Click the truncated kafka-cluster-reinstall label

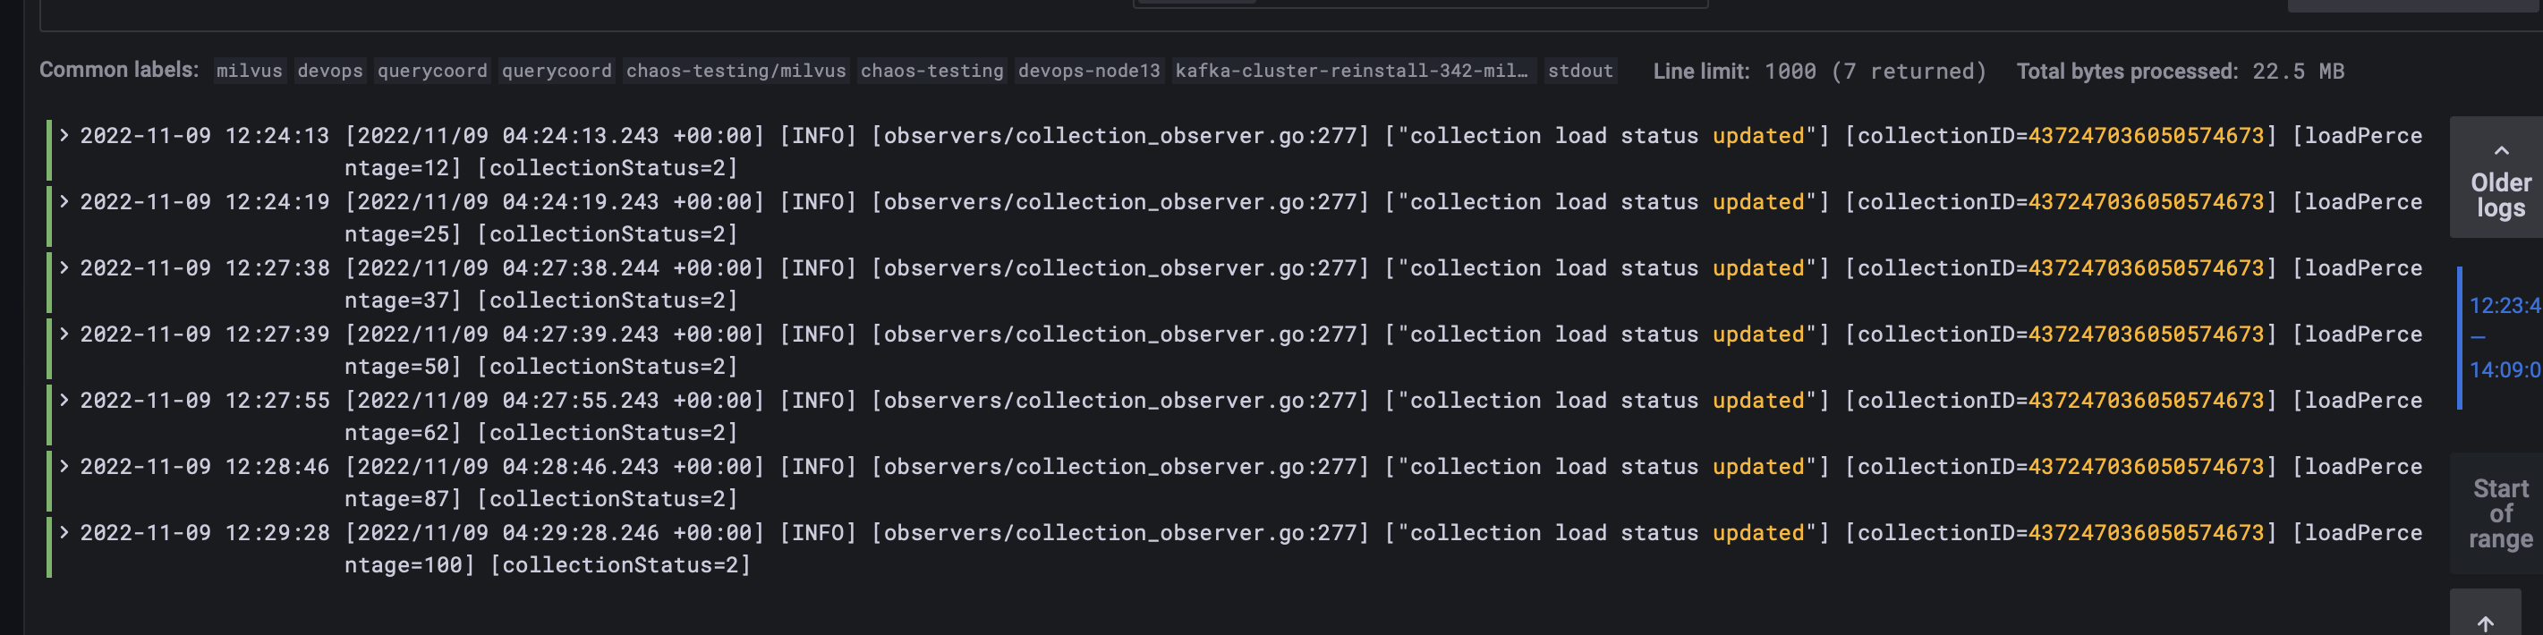[x=1352, y=70]
